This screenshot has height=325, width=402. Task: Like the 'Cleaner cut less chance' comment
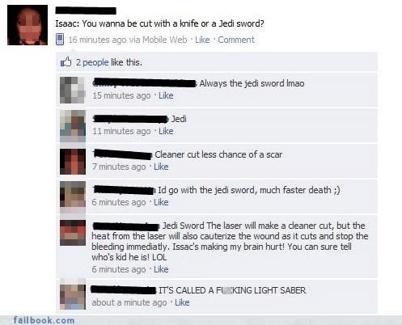(161, 167)
